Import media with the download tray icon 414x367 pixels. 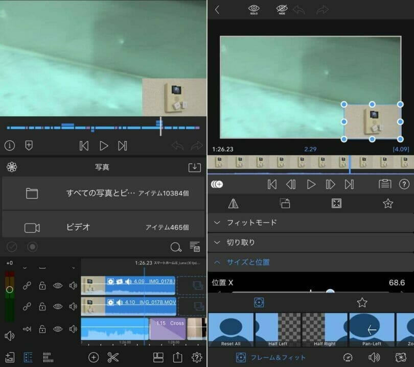click(195, 167)
